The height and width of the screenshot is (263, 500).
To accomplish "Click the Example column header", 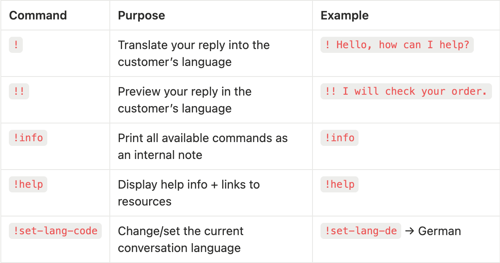I will [345, 16].
